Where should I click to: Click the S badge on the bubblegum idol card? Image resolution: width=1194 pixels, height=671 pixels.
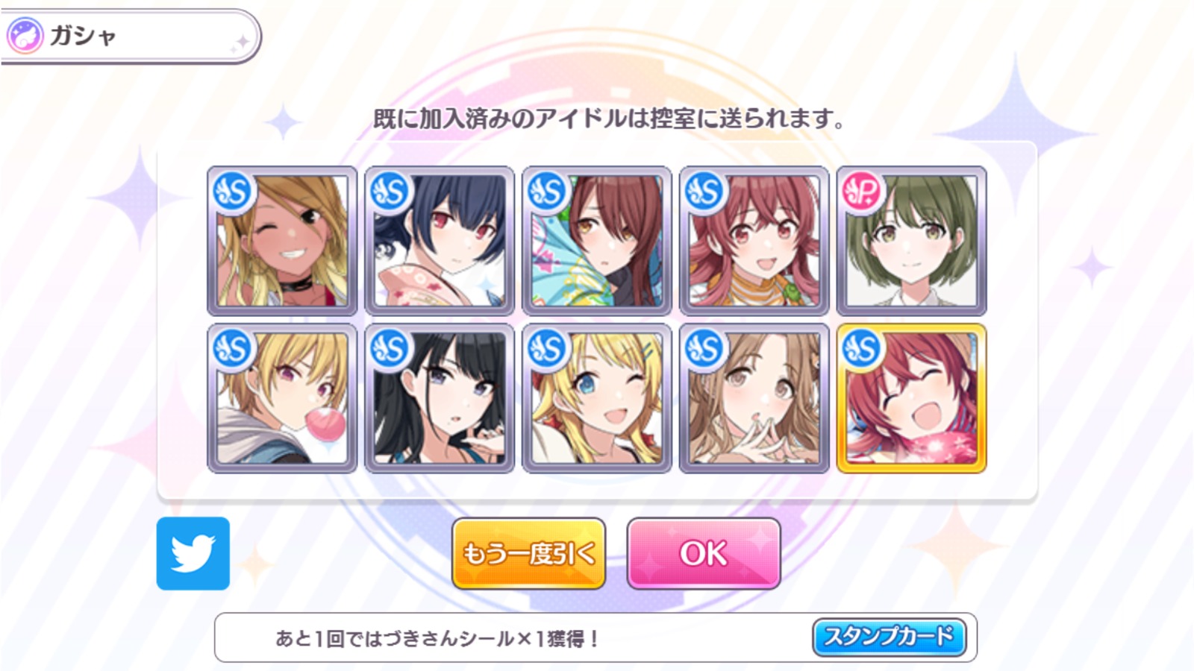[233, 348]
